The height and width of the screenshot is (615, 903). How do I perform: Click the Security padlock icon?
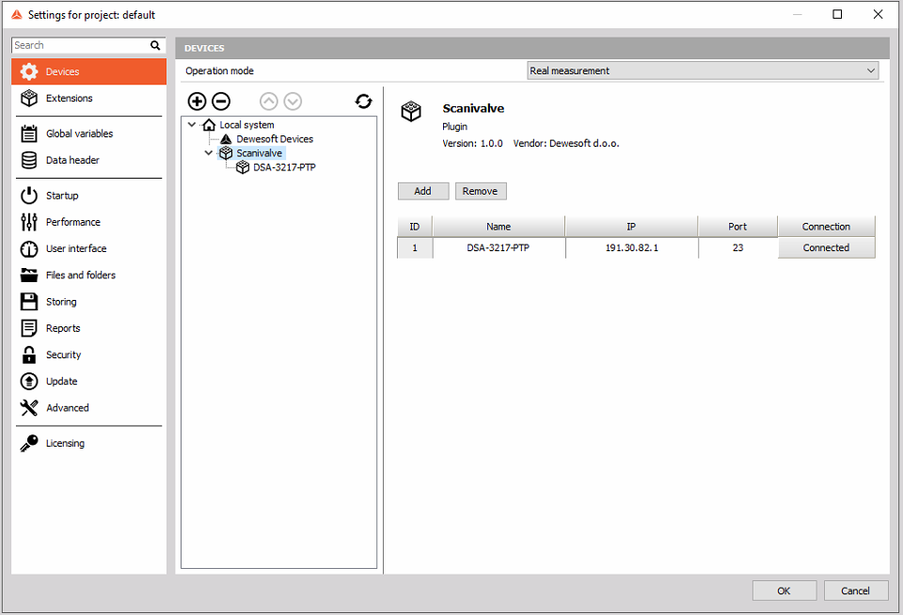point(29,355)
